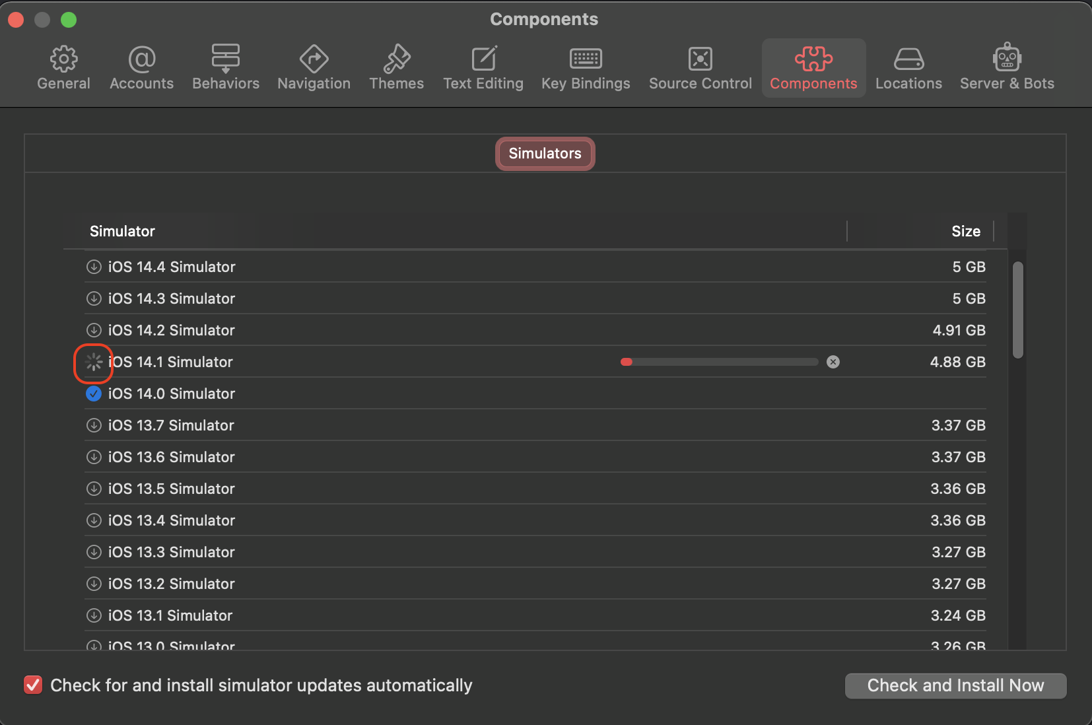Click the 4.91 GB size value
The height and width of the screenshot is (725, 1092).
pyautogui.click(x=959, y=330)
